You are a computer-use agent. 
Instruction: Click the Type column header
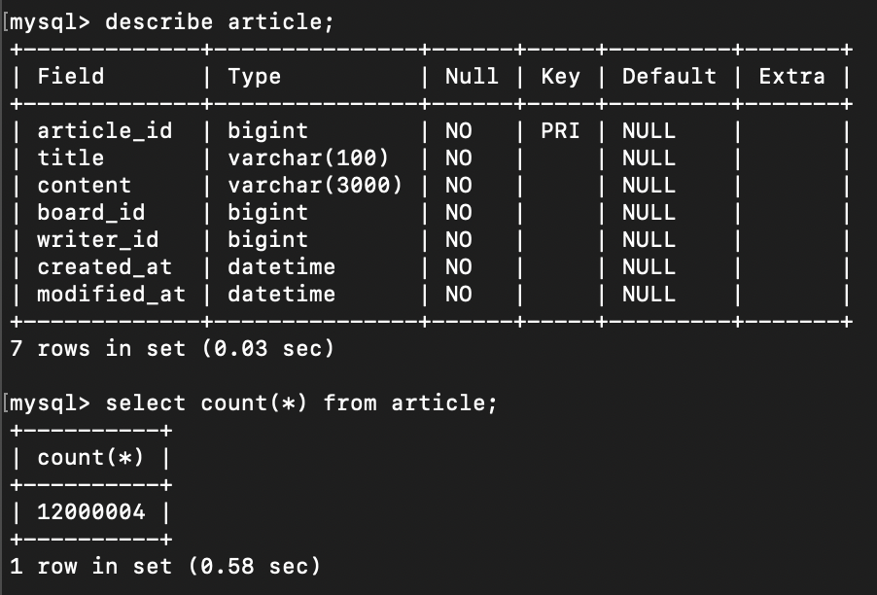tap(255, 77)
